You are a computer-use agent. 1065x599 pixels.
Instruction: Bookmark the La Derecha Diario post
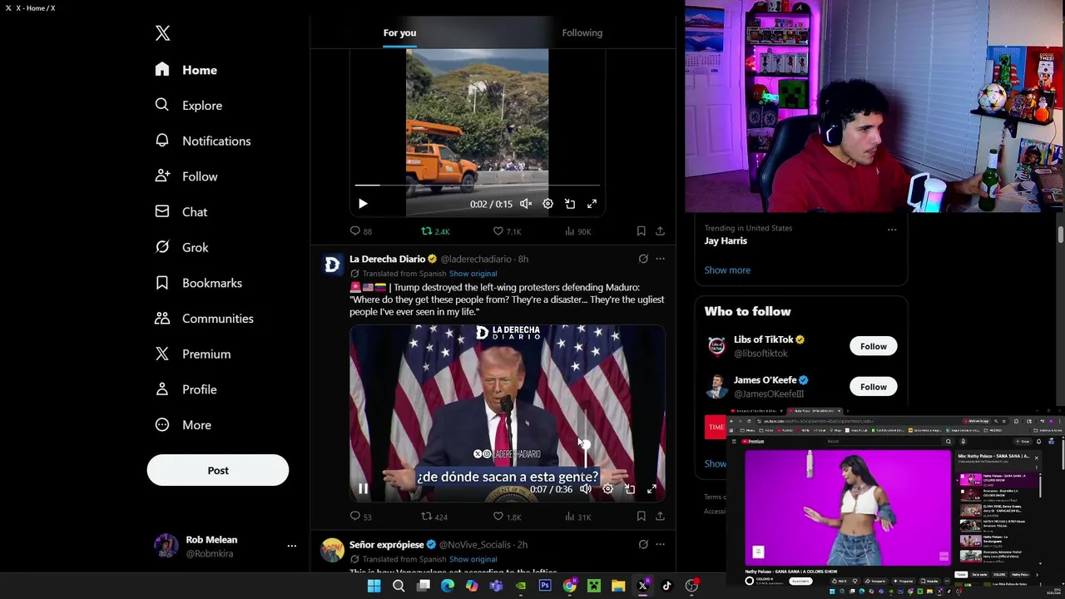(x=641, y=517)
